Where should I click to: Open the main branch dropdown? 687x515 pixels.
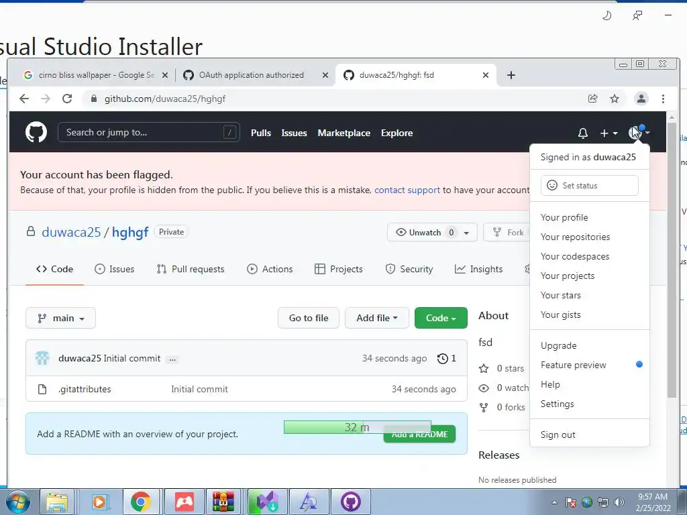click(60, 318)
